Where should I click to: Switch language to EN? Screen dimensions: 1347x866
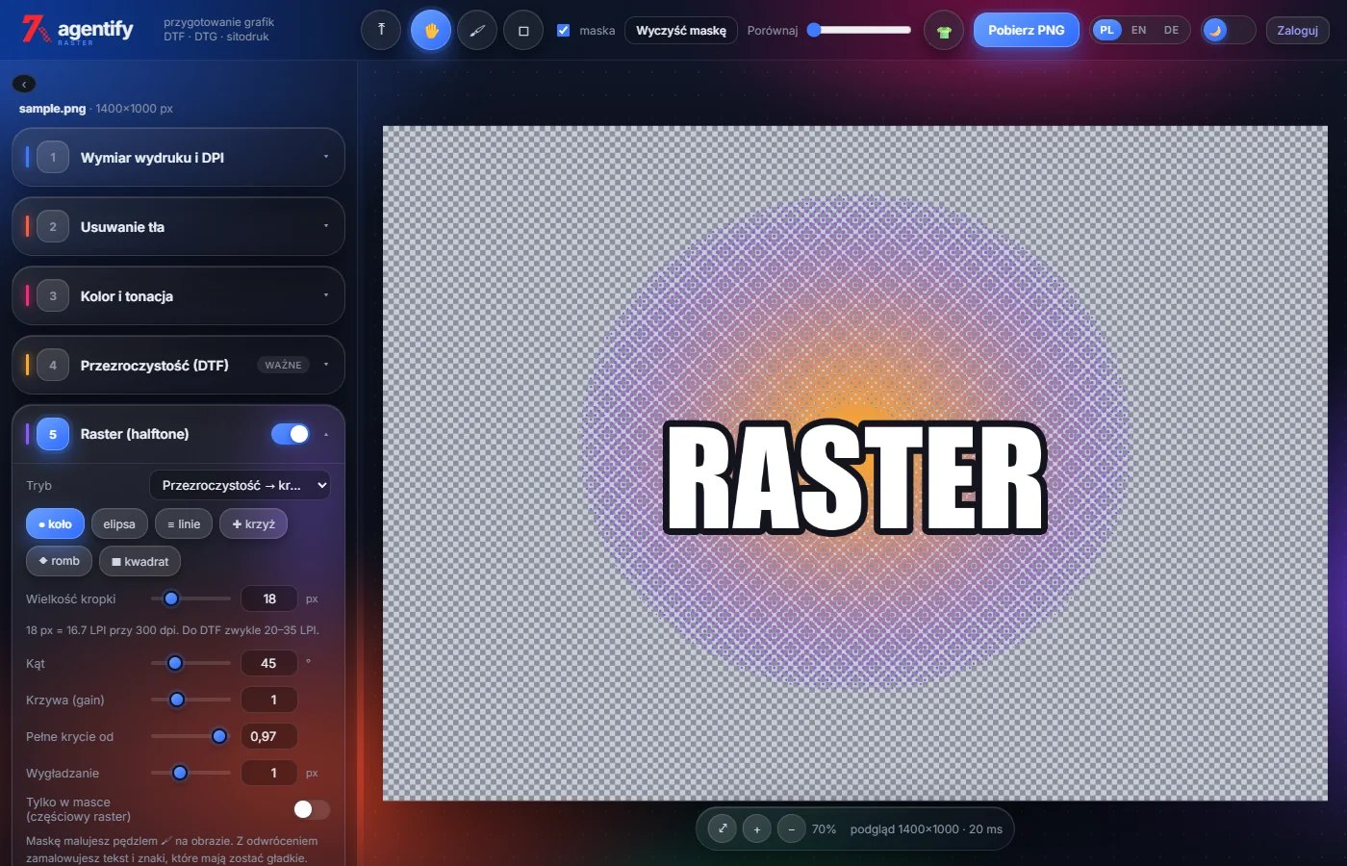1139,30
